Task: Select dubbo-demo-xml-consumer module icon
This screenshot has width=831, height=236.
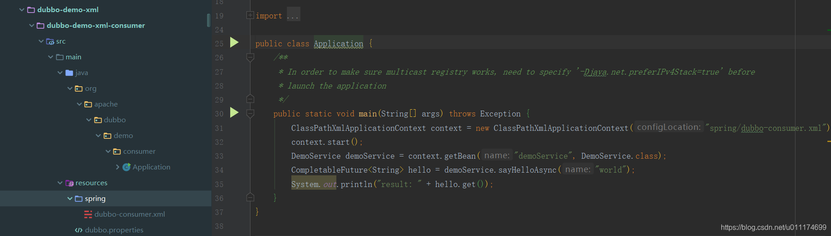Action: click(x=40, y=25)
